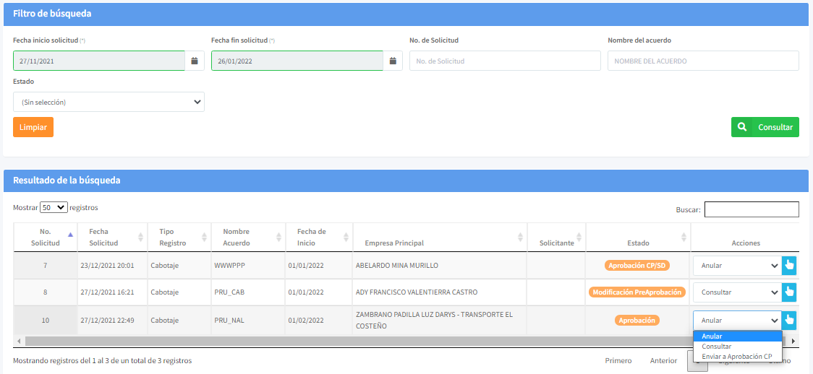Click hand icon for solicitud 8
This screenshot has height=374, width=813.
click(789, 292)
